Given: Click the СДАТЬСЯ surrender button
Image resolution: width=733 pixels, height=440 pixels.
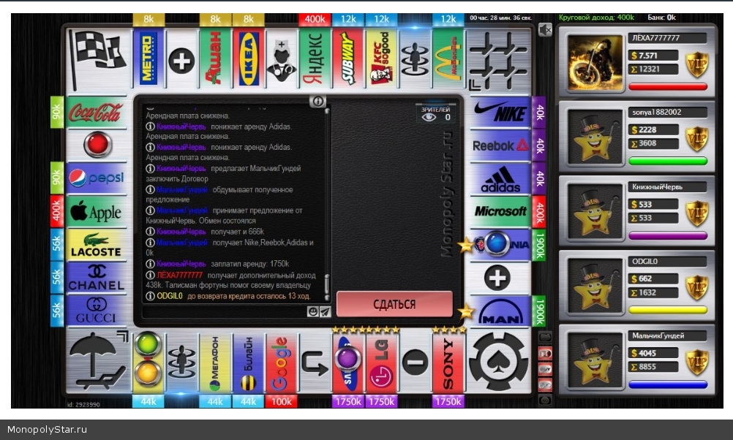Looking at the screenshot, I should click(394, 304).
